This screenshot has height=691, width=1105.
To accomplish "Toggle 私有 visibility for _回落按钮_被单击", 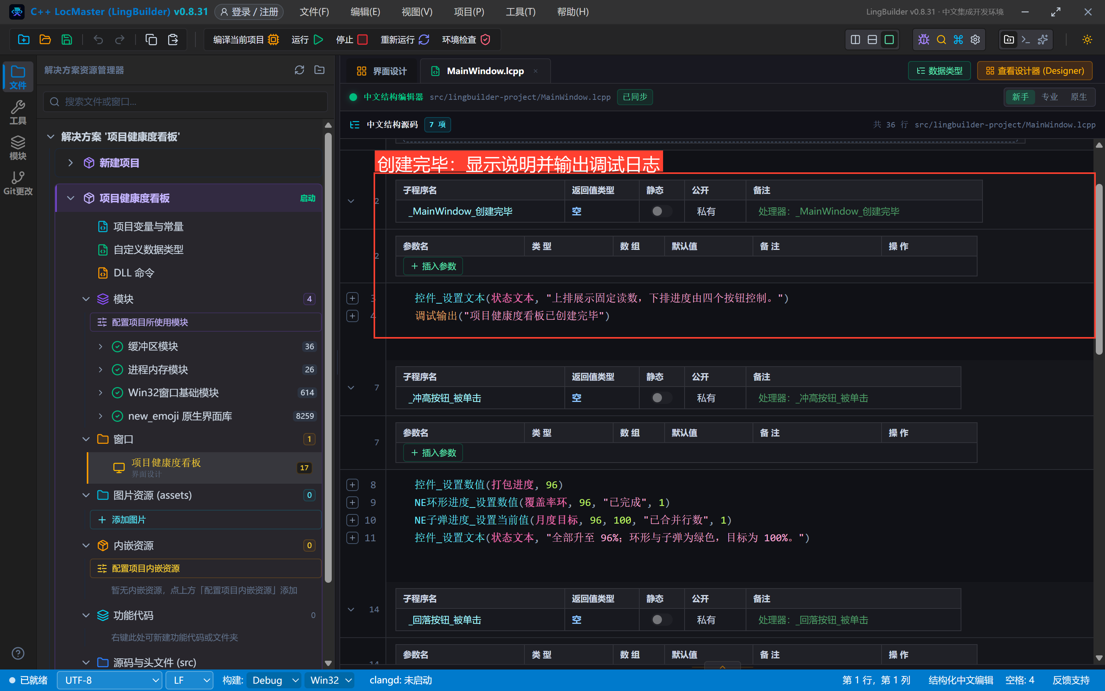I will pos(706,620).
